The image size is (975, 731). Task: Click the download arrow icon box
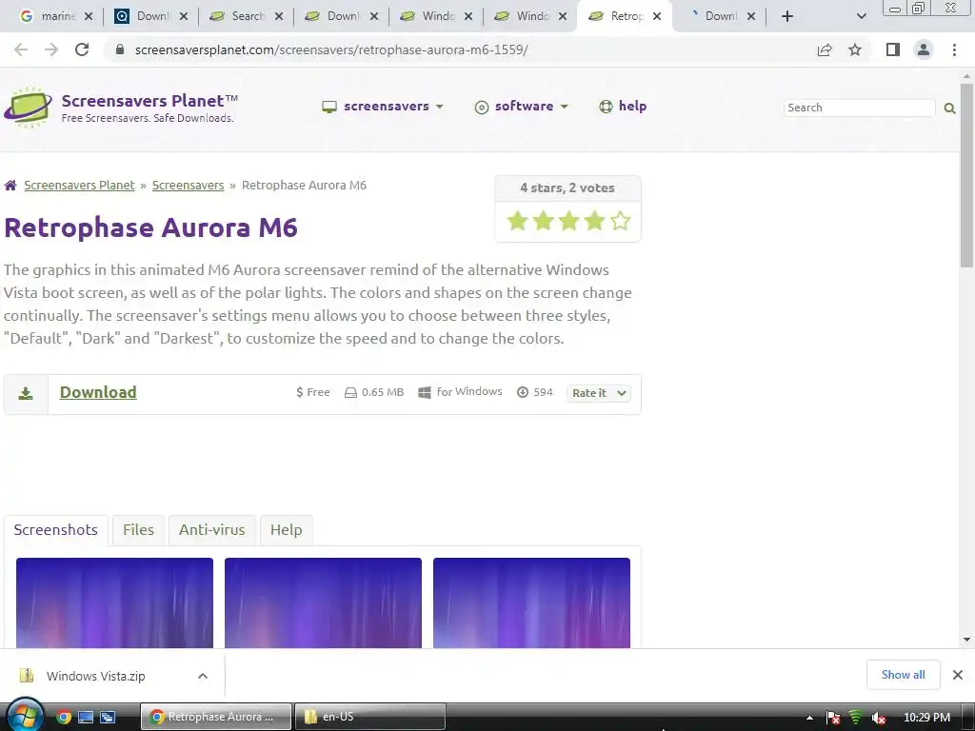[26, 394]
